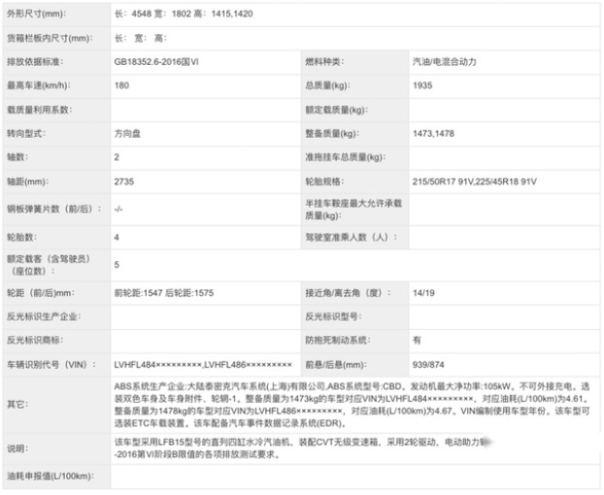Click the 总质量(kg) label
Screen dimensions: 604x495
[x=328, y=85]
